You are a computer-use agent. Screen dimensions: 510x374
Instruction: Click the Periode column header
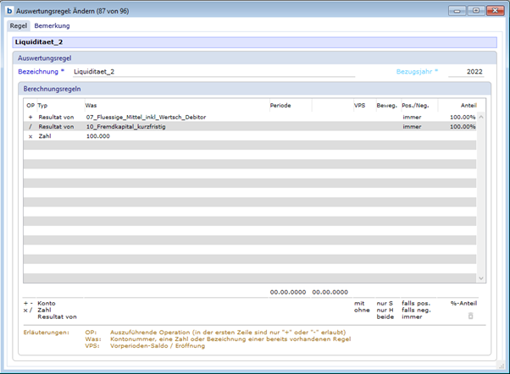tap(280, 105)
